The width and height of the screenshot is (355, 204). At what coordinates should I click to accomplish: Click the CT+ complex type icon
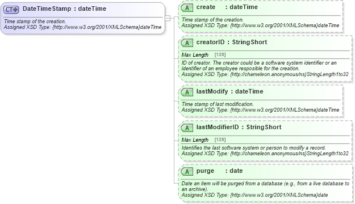[11, 10]
